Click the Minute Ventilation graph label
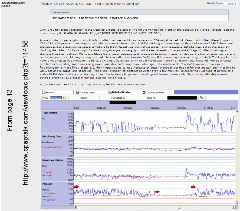 pos(52,160)
